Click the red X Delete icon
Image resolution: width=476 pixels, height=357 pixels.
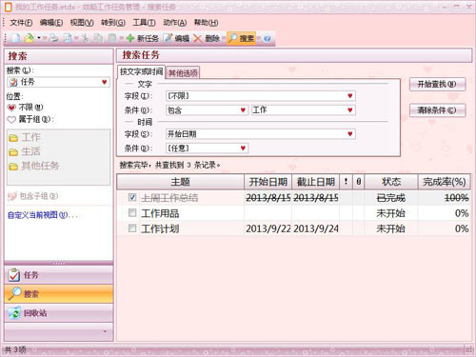pyautogui.click(x=198, y=38)
